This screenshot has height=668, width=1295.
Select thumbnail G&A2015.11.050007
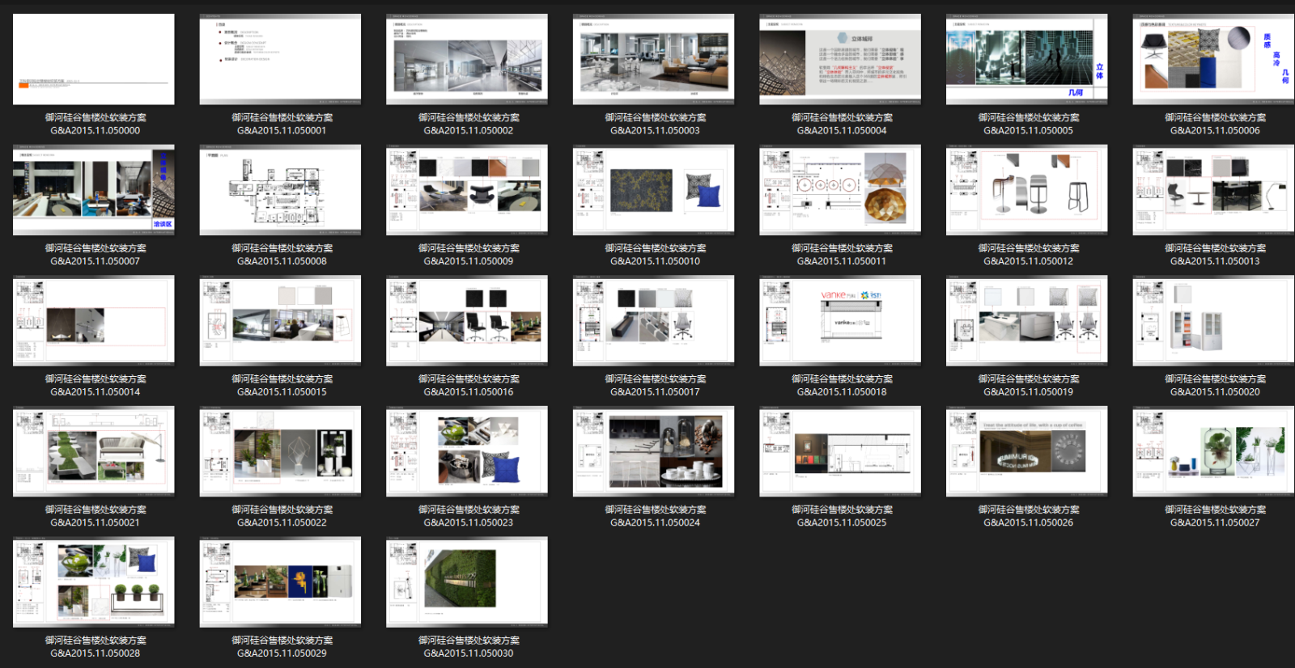[94, 190]
